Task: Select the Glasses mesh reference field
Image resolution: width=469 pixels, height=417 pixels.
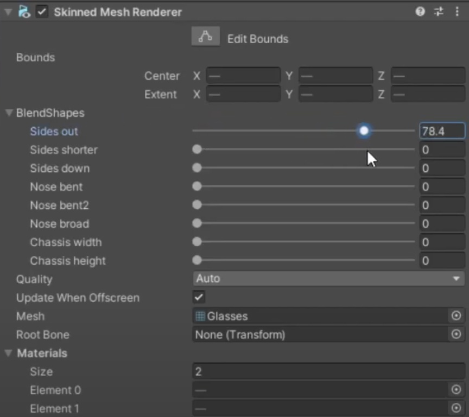Action: pos(320,316)
